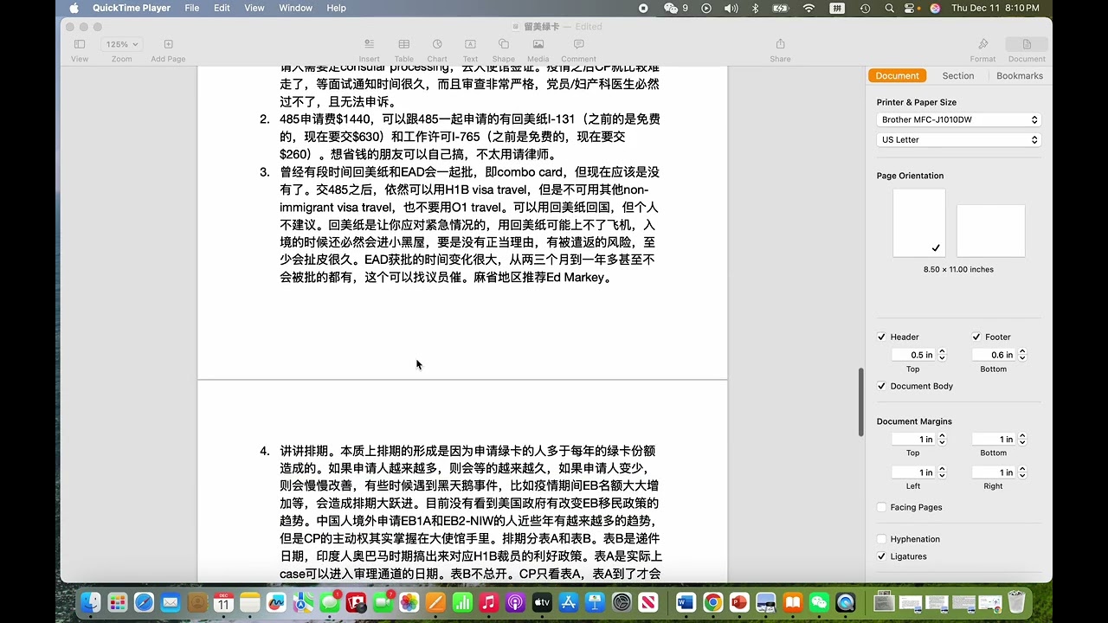Click the Share toolbar icon
The width and height of the screenshot is (1108, 623).
click(780, 44)
